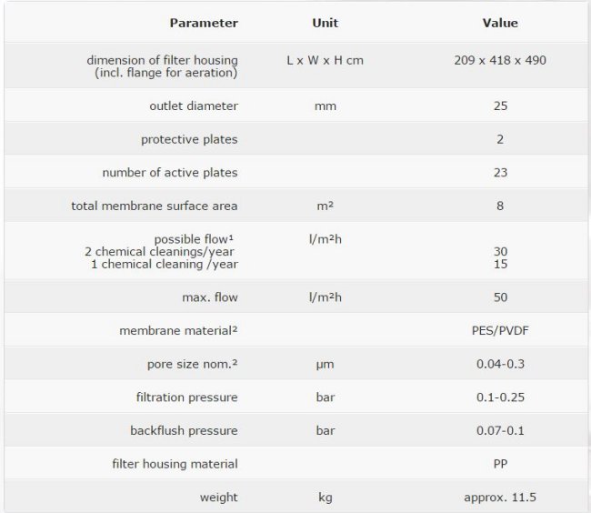This screenshot has width=591, height=513.
Task: Click the pore size value "0.04-0.3"
Action: click(x=499, y=365)
